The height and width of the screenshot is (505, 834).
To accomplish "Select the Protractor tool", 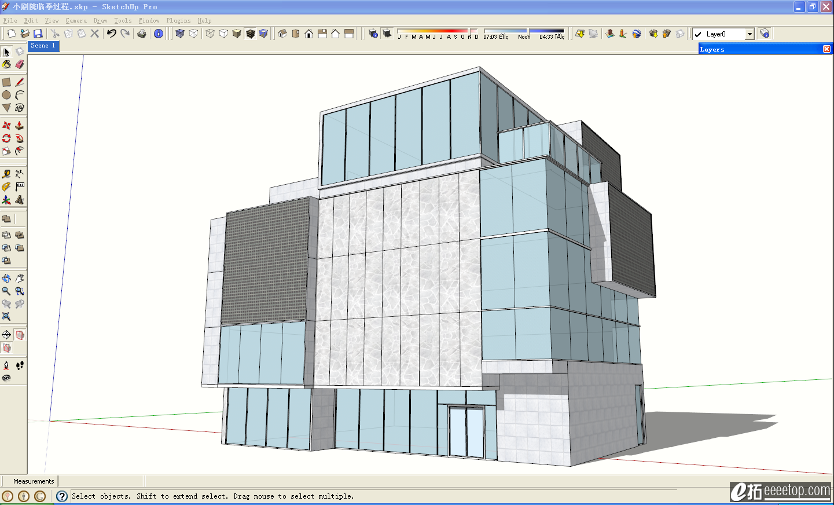I will [6, 186].
